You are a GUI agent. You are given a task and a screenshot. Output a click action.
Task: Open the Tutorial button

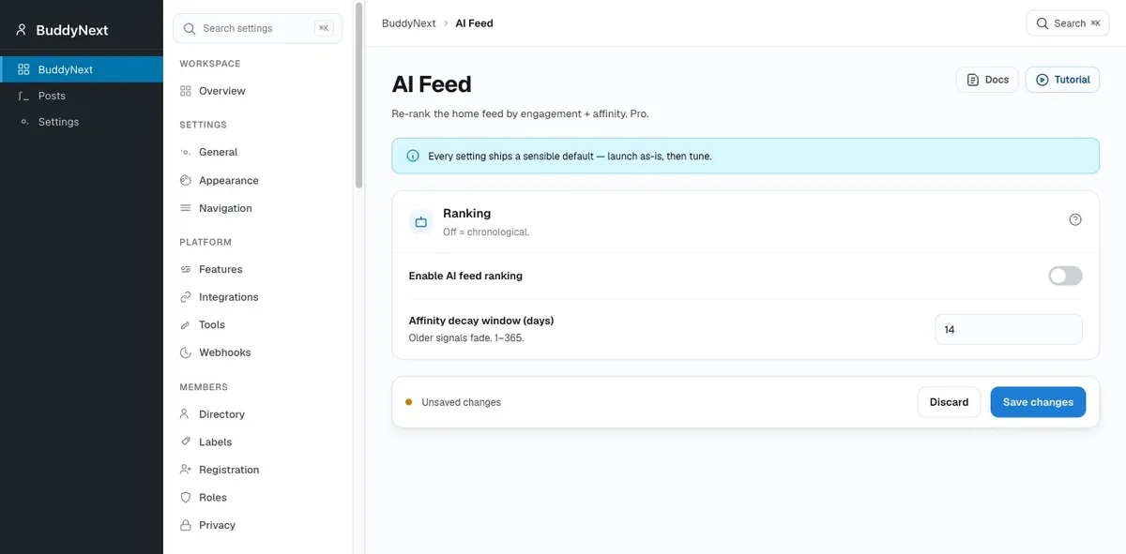pyautogui.click(x=1062, y=80)
